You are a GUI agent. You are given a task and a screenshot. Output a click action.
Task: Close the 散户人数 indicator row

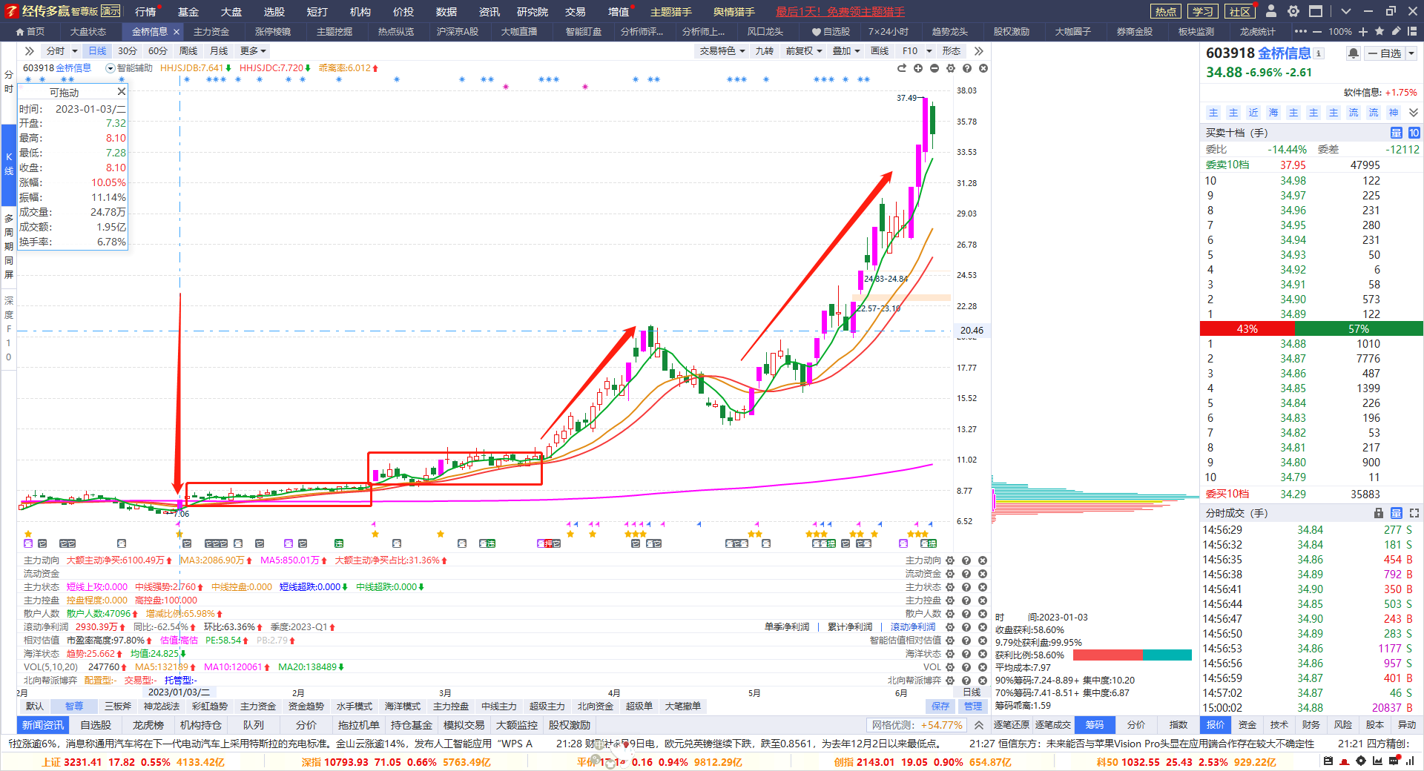(x=983, y=614)
